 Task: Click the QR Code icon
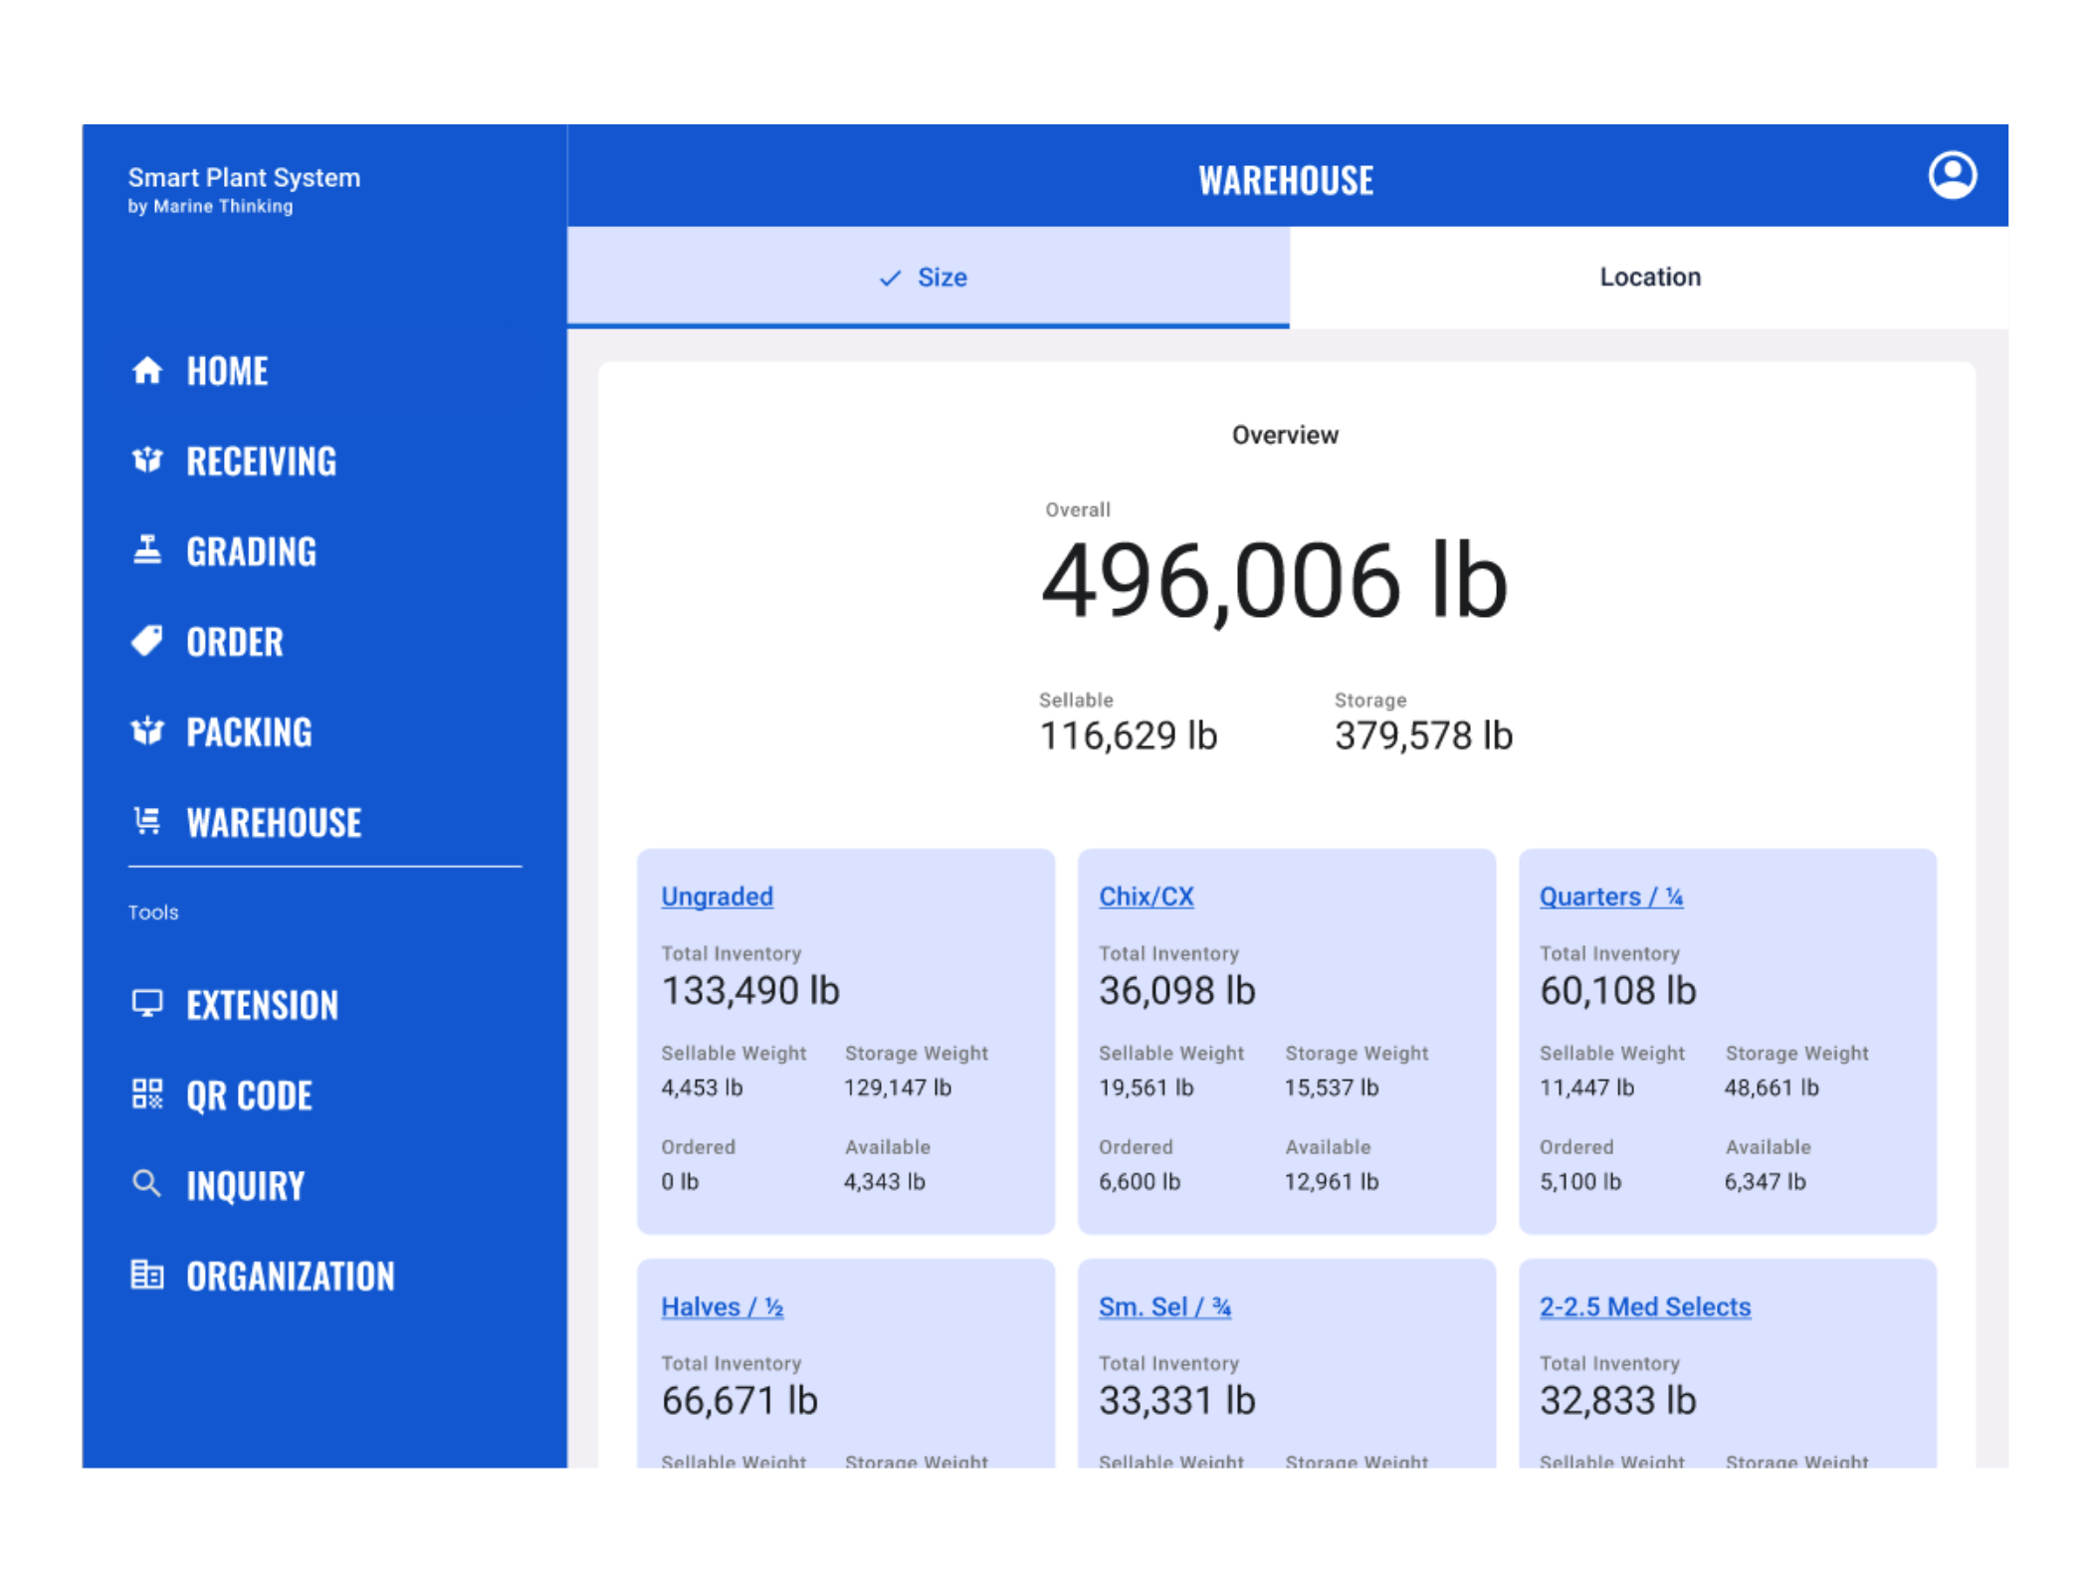point(147,1094)
